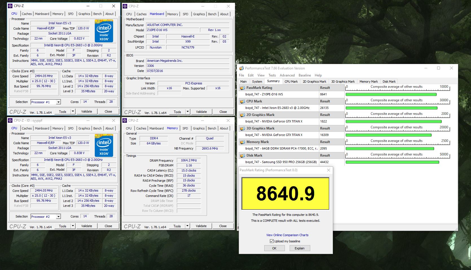
Task: Open the 'Processor #2' selection dropdown
Action: pyautogui.click(x=58, y=217)
